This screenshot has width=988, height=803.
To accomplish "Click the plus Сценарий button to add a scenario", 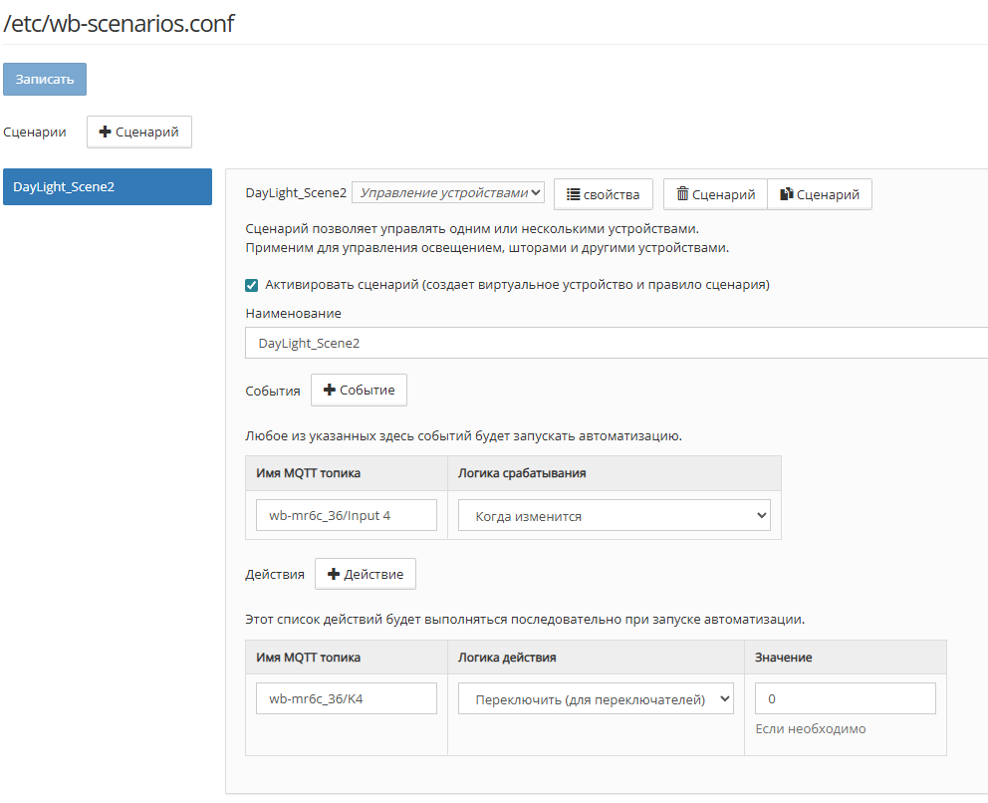I will (x=139, y=132).
